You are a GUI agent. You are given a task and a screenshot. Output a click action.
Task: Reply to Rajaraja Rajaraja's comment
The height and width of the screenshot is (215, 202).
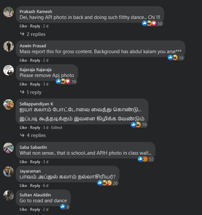tap(35, 84)
